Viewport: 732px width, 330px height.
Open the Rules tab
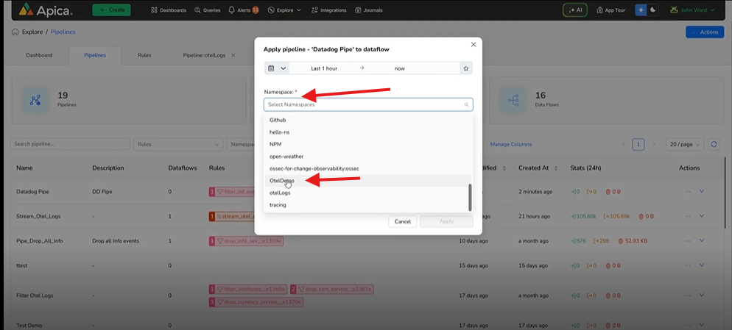(144, 55)
